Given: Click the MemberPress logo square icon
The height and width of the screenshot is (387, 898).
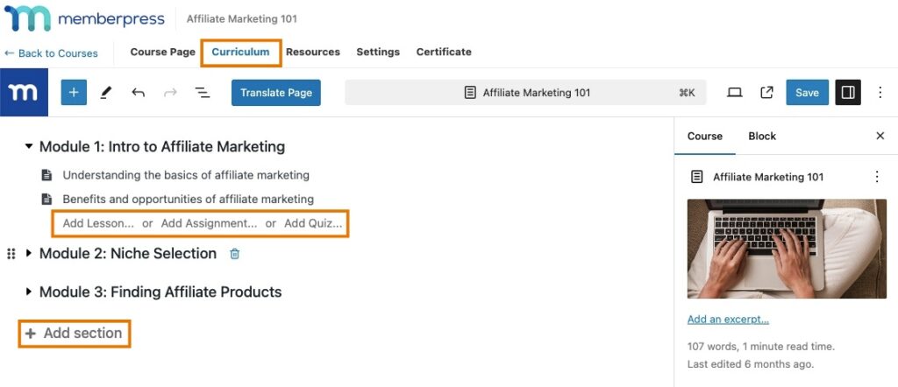Looking at the screenshot, I should point(24,93).
